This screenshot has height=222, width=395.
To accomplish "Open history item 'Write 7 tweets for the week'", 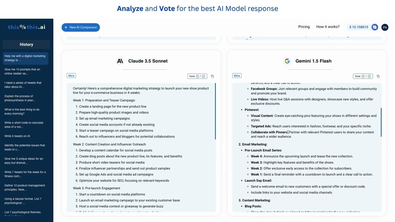I will [25, 174].
